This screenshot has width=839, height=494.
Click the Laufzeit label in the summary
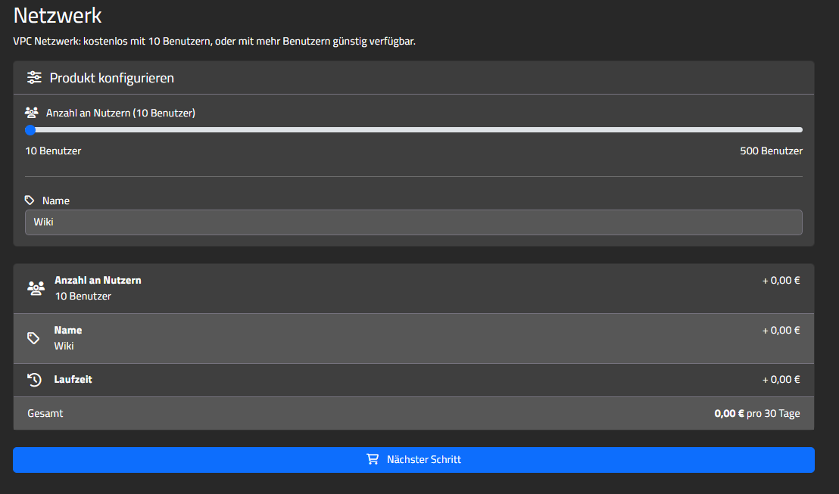73,379
